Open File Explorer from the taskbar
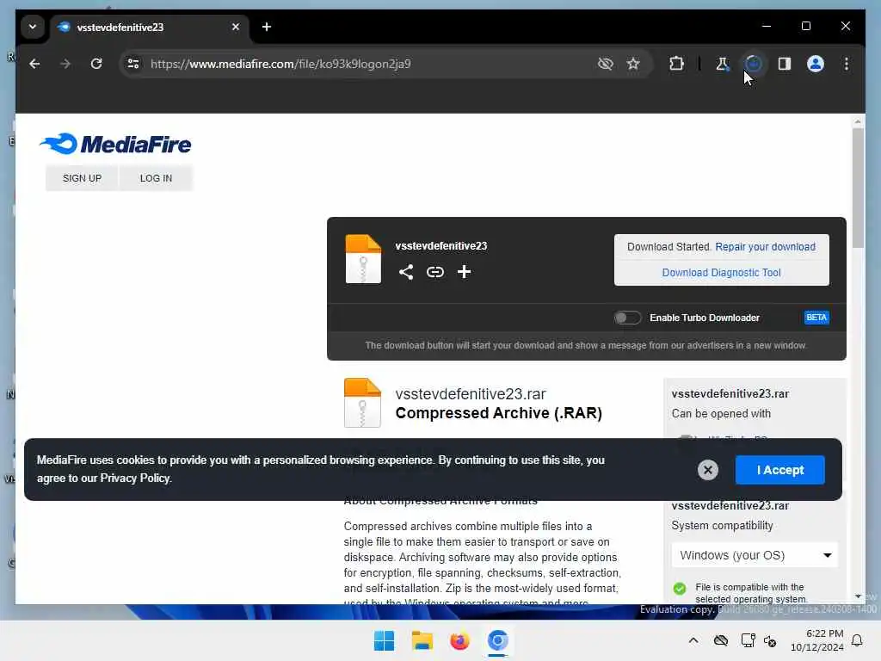The image size is (881, 661). click(422, 640)
